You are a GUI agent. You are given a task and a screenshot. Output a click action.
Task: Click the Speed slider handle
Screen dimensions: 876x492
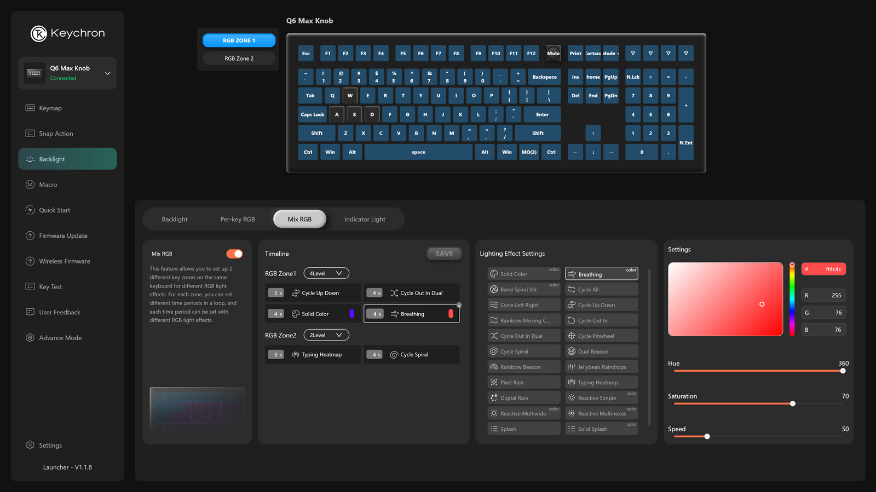[707, 436]
